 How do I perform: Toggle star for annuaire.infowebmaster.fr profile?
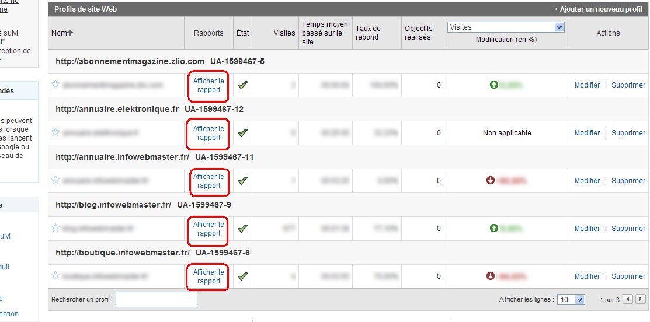point(55,180)
